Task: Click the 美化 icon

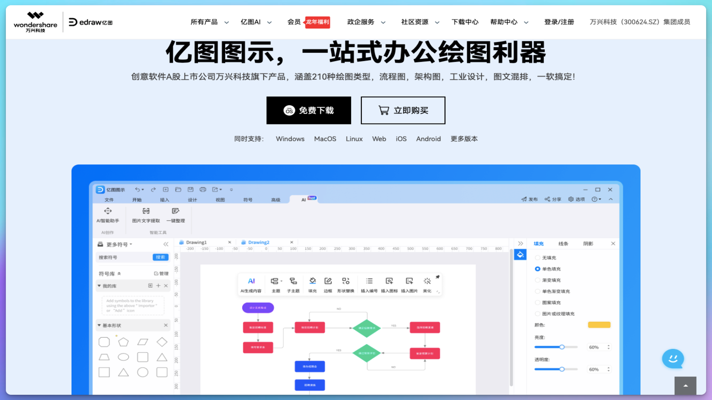Action: pos(427,284)
